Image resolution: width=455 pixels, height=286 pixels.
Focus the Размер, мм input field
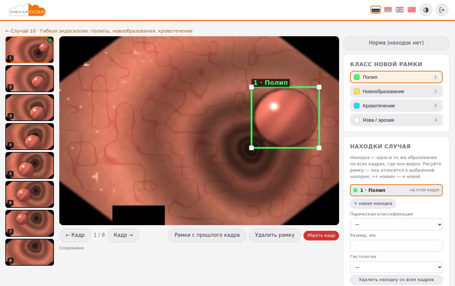(396, 246)
